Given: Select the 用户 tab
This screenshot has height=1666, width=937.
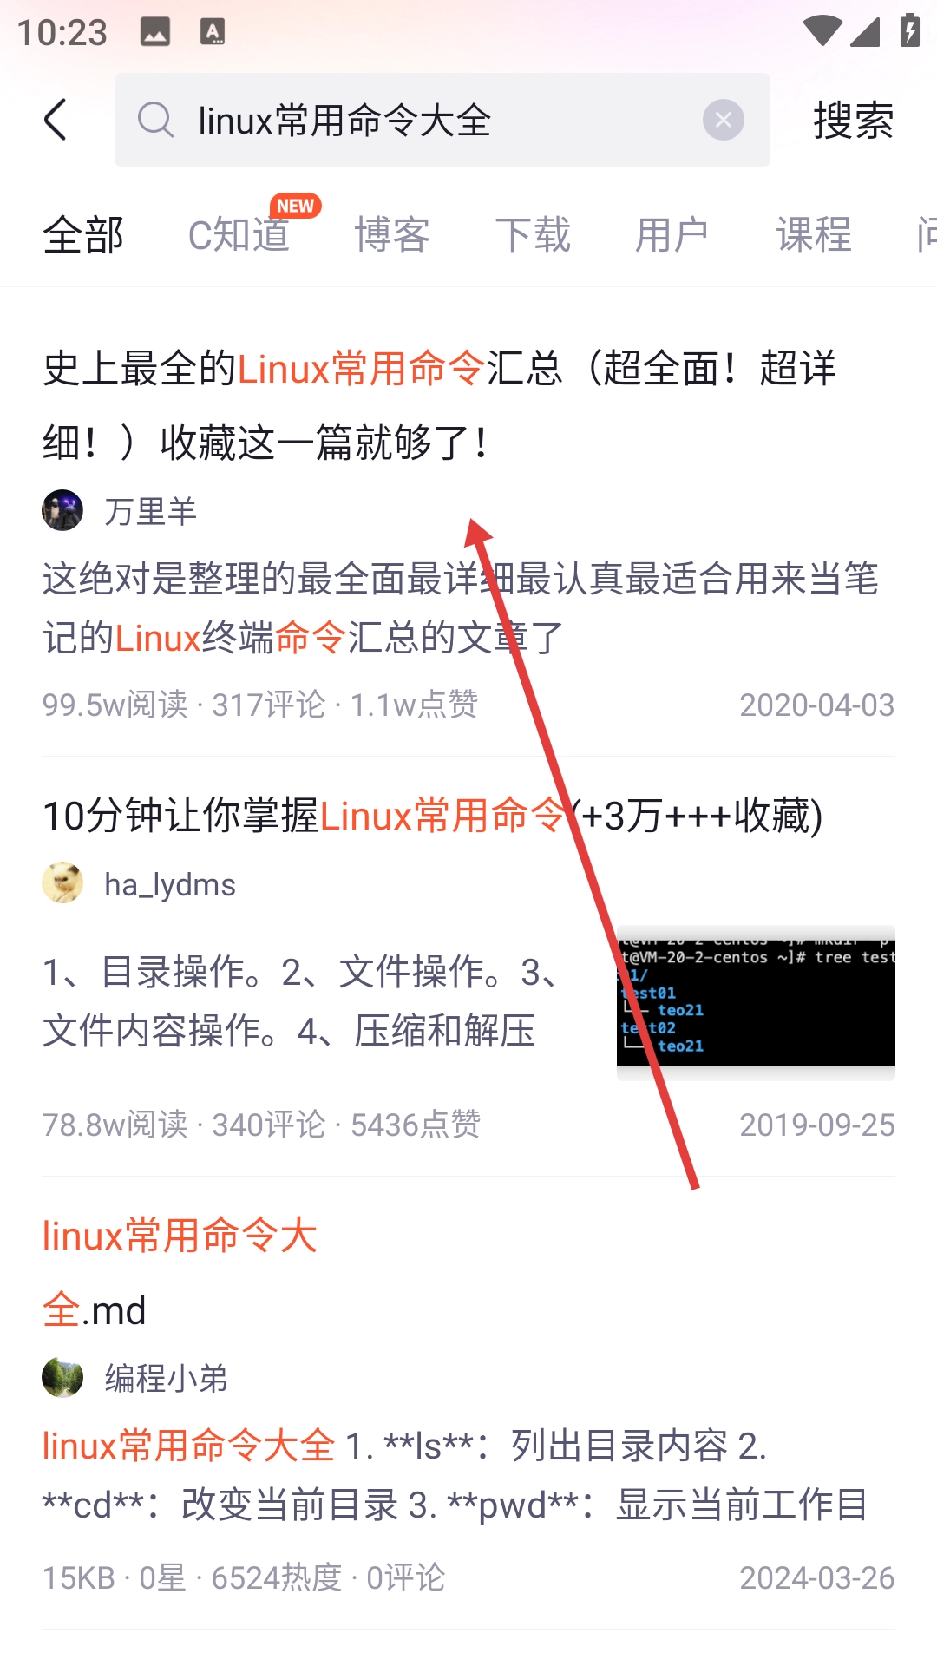Looking at the screenshot, I should [x=672, y=235].
